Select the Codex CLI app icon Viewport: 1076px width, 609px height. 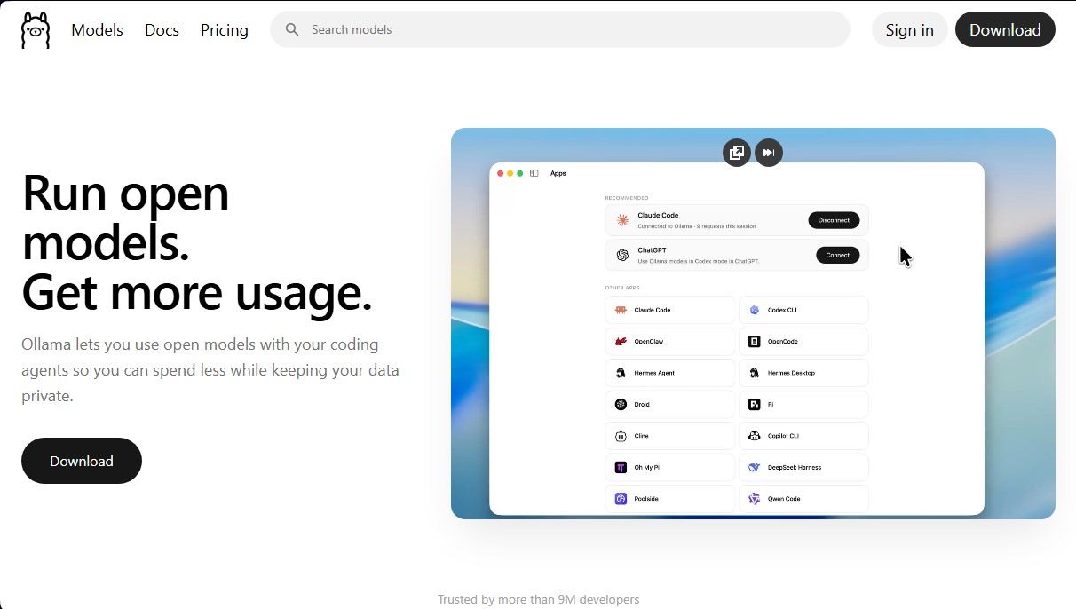pos(754,310)
